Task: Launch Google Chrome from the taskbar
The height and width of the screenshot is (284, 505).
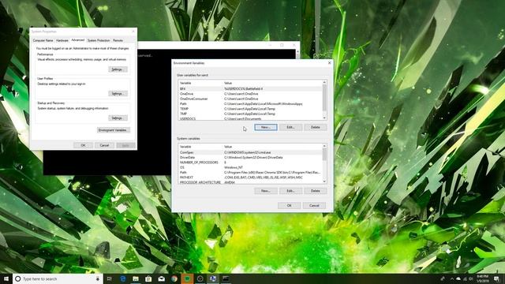Action: pos(174,278)
